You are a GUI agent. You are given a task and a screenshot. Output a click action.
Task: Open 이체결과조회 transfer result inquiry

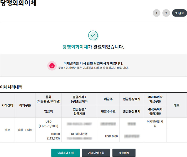pos(65,153)
